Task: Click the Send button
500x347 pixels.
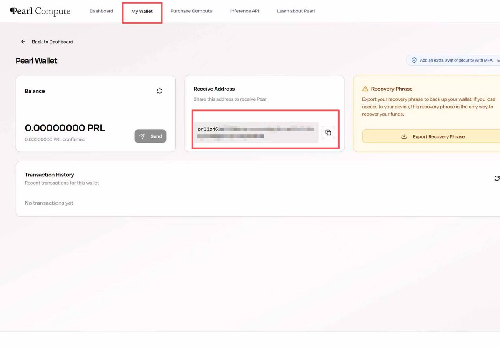Action: pyautogui.click(x=150, y=136)
